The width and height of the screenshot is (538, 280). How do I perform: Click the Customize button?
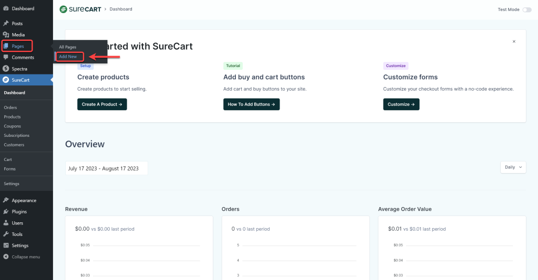(401, 104)
